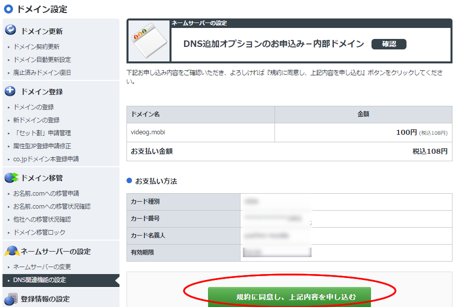
Task: Open 「セット割」申請管理 link
Action: 42,133
